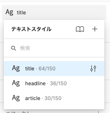Click the 36/150 size label of headline
Viewport: 110px width, 113px height.
click(x=58, y=84)
